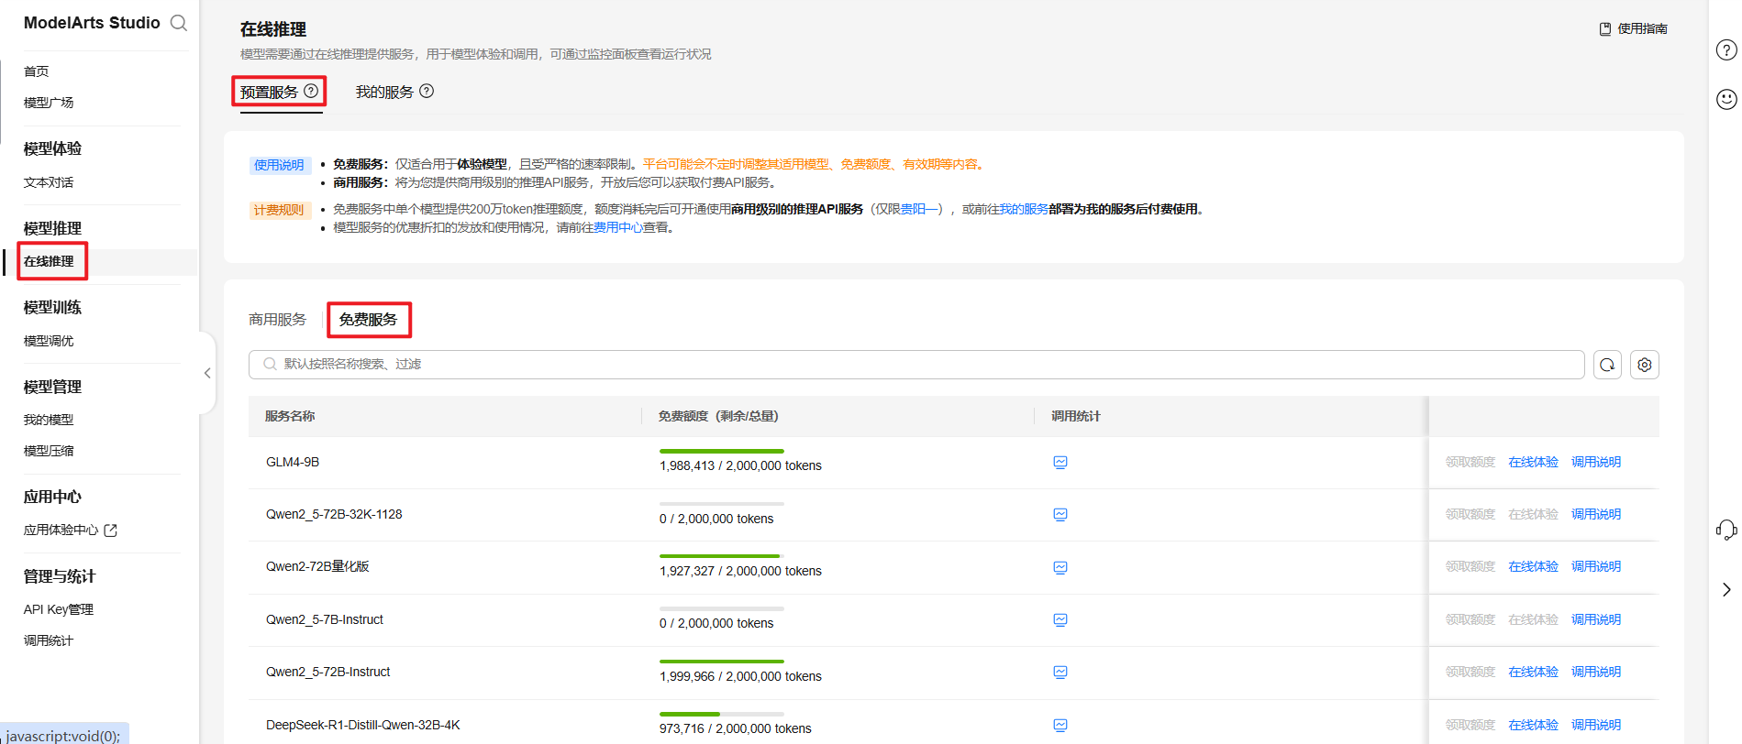Open 应用体验中心 external link
Image resolution: width=1742 pixels, height=744 pixels.
[x=71, y=530]
